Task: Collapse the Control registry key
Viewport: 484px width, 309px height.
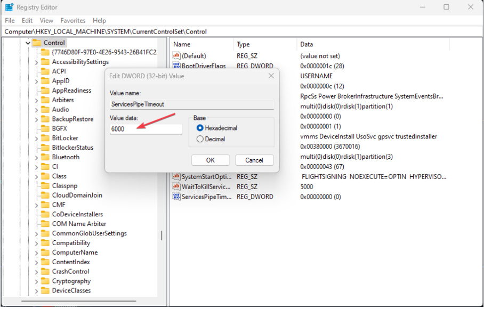Action: click(28, 43)
